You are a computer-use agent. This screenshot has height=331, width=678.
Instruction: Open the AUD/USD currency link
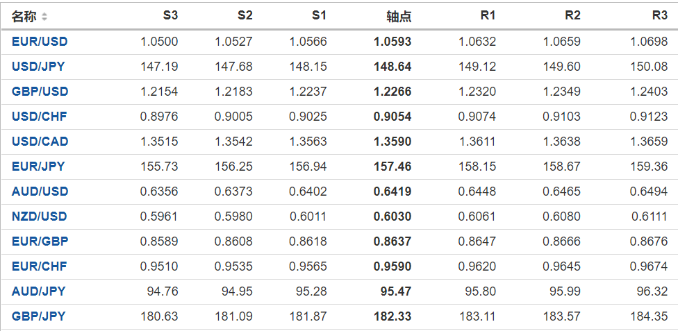40,192
